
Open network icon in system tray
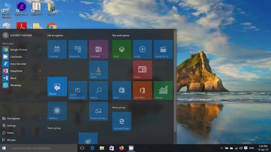pyautogui.click(x=236, y=148)
